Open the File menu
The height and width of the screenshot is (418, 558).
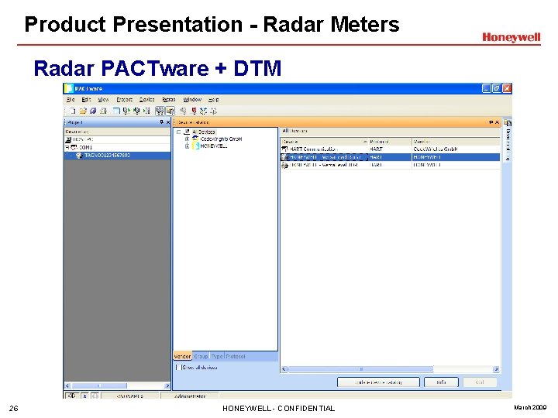pos(71,100)
